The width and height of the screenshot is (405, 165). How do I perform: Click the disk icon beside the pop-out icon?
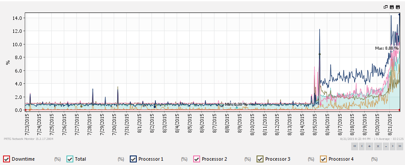[x=392, y=7]
